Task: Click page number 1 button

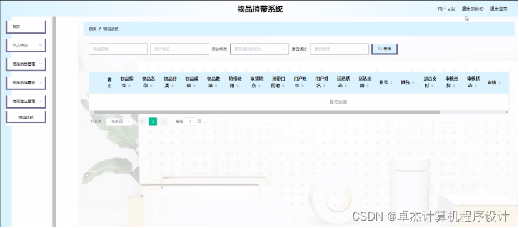Action: pyautogui.click(x=153, y=122)
